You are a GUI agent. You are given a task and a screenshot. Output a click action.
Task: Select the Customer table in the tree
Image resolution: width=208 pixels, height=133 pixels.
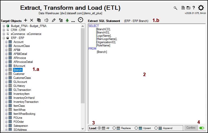click(19, 74)
